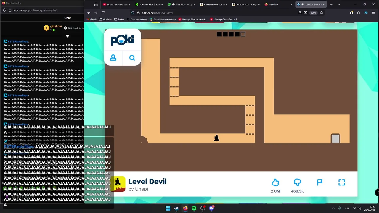Open Firefox extensions puzzle icon
This screenshot has width=379, height=213.
tap(359, 13)
